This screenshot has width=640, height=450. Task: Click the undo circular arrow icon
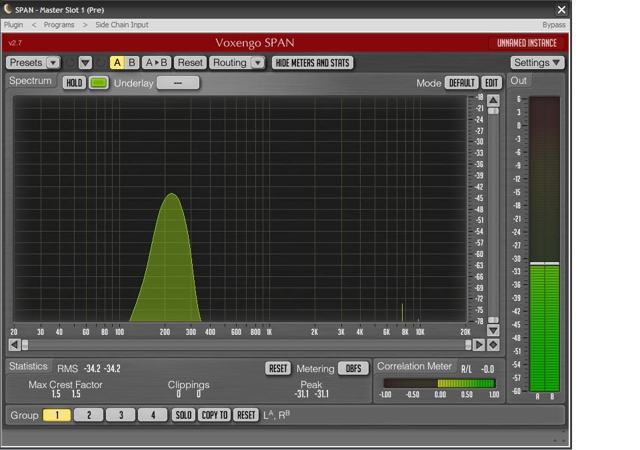(x=70, y=63)
